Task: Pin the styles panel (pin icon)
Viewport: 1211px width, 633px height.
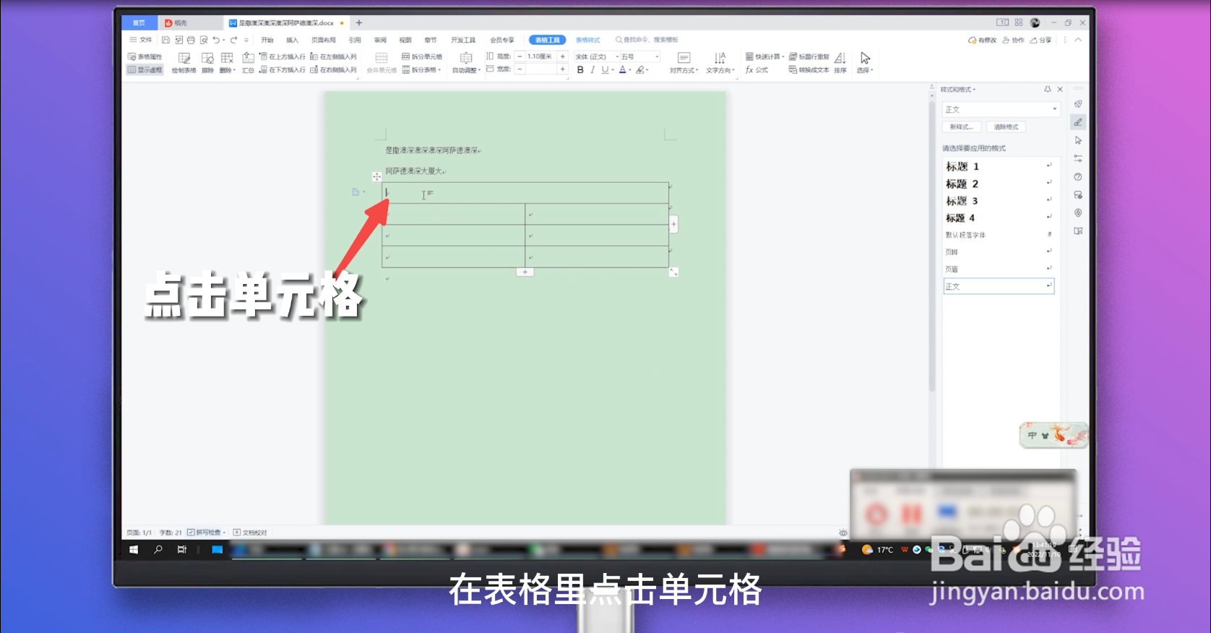Action: click(x=1048, y=90)
